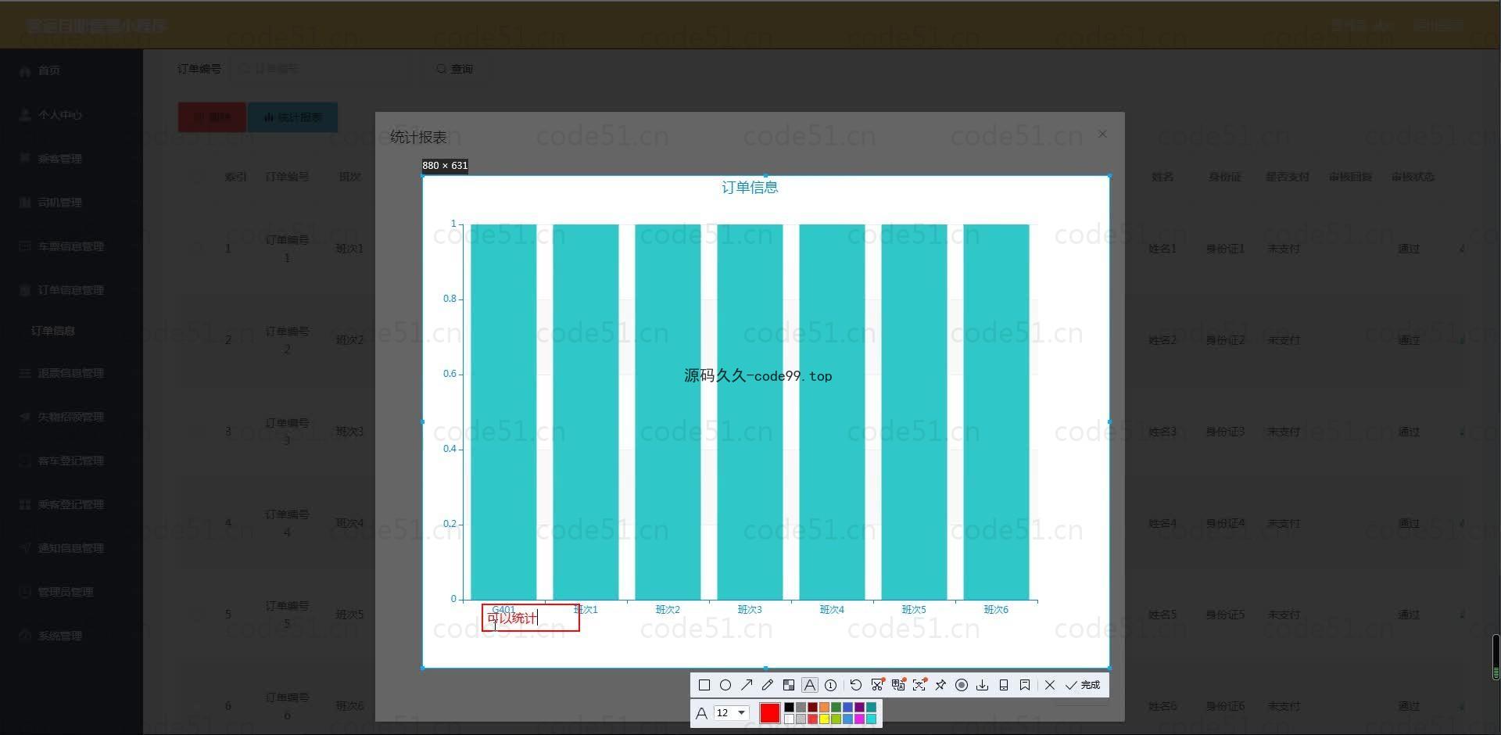This screenshot has width=1501, height=735.
Task: Pick the dark green color swatch
Action: coord(836,708)
